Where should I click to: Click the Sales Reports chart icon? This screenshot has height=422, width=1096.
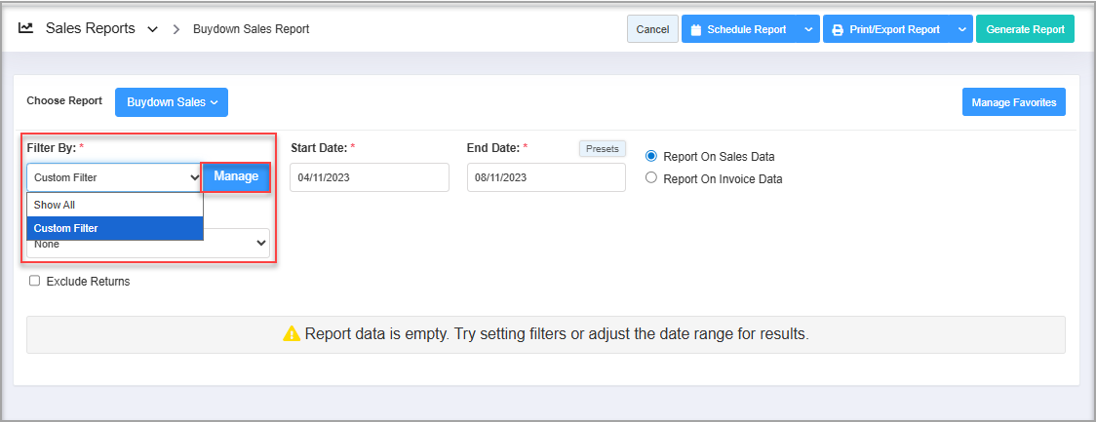point(26,29)
